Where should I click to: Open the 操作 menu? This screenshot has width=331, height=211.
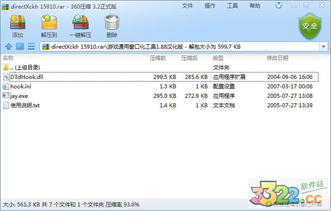pos(210,6)
